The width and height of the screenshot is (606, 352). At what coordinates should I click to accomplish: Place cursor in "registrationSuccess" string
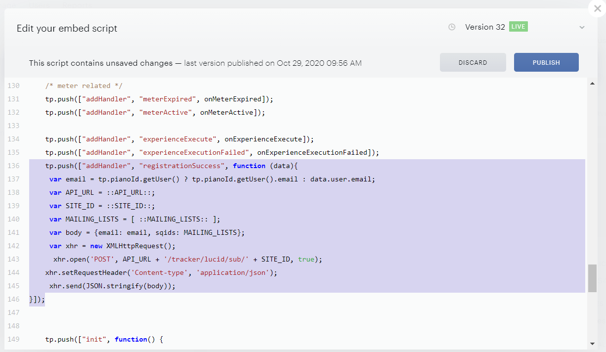tap(182, 166)
